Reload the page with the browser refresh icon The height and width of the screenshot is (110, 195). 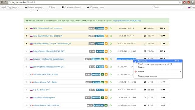click(x=2, y=2)
